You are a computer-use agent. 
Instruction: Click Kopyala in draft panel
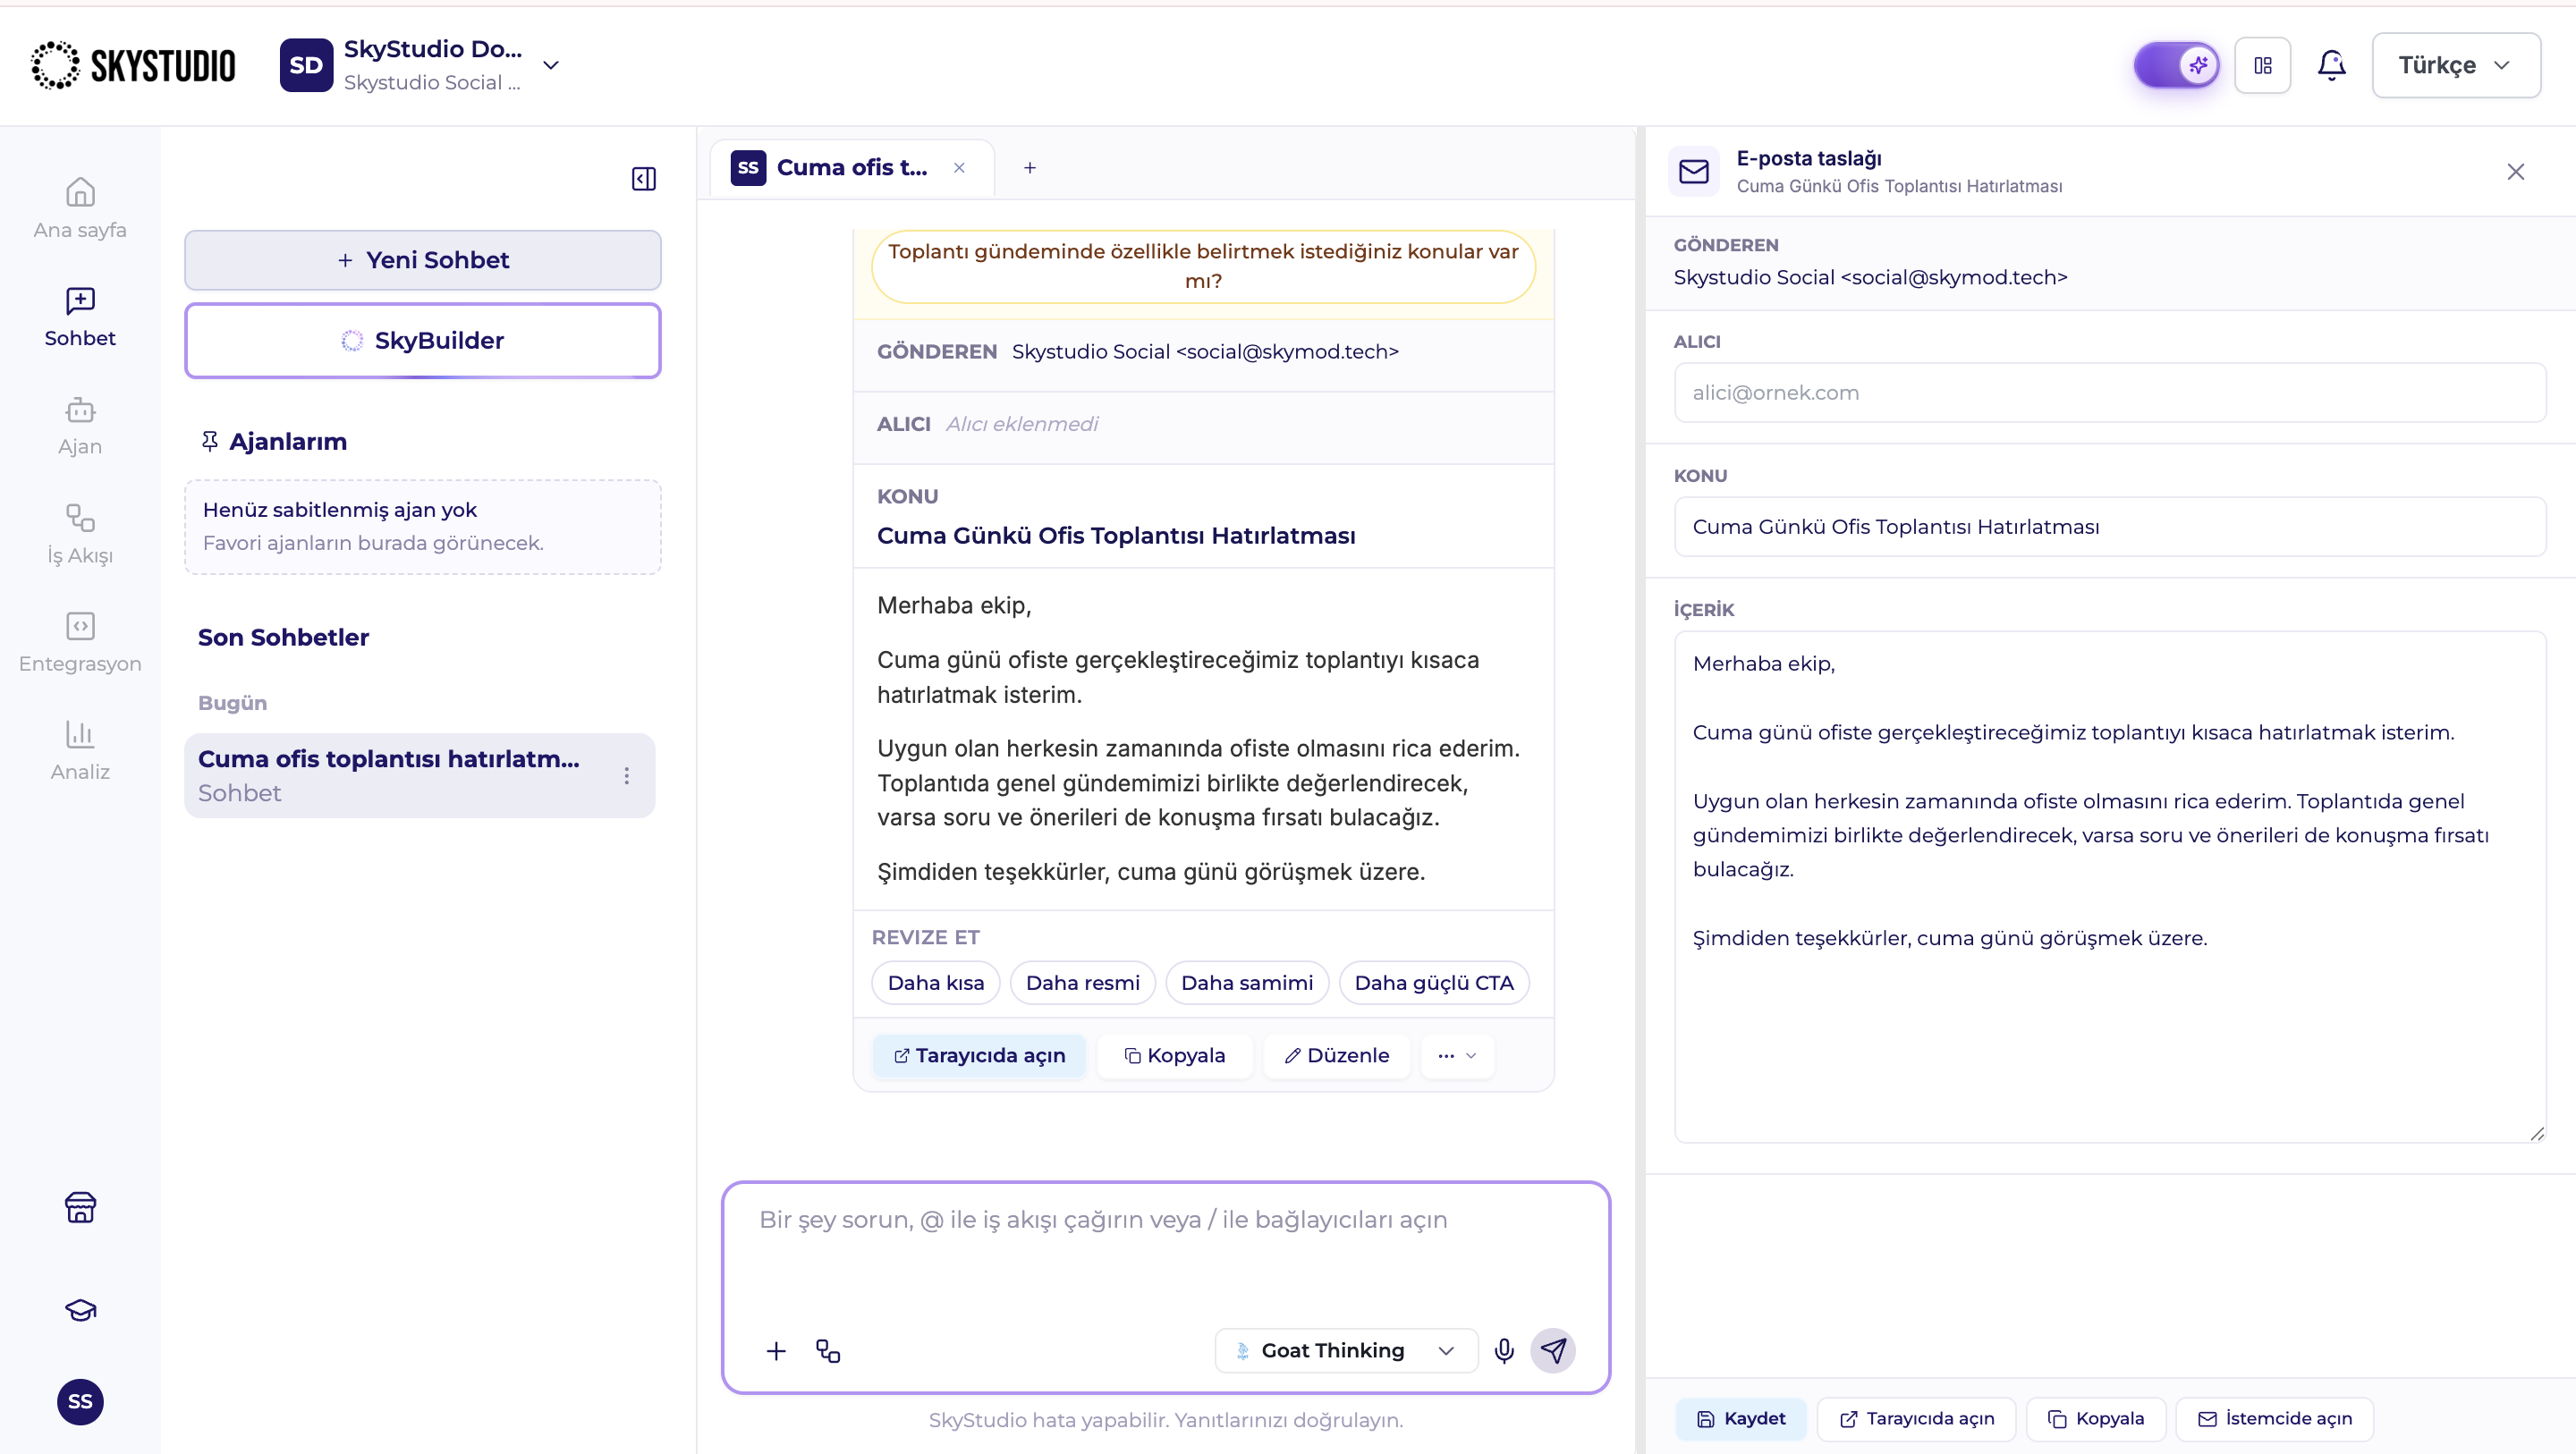click(x=2095, y=1418)
